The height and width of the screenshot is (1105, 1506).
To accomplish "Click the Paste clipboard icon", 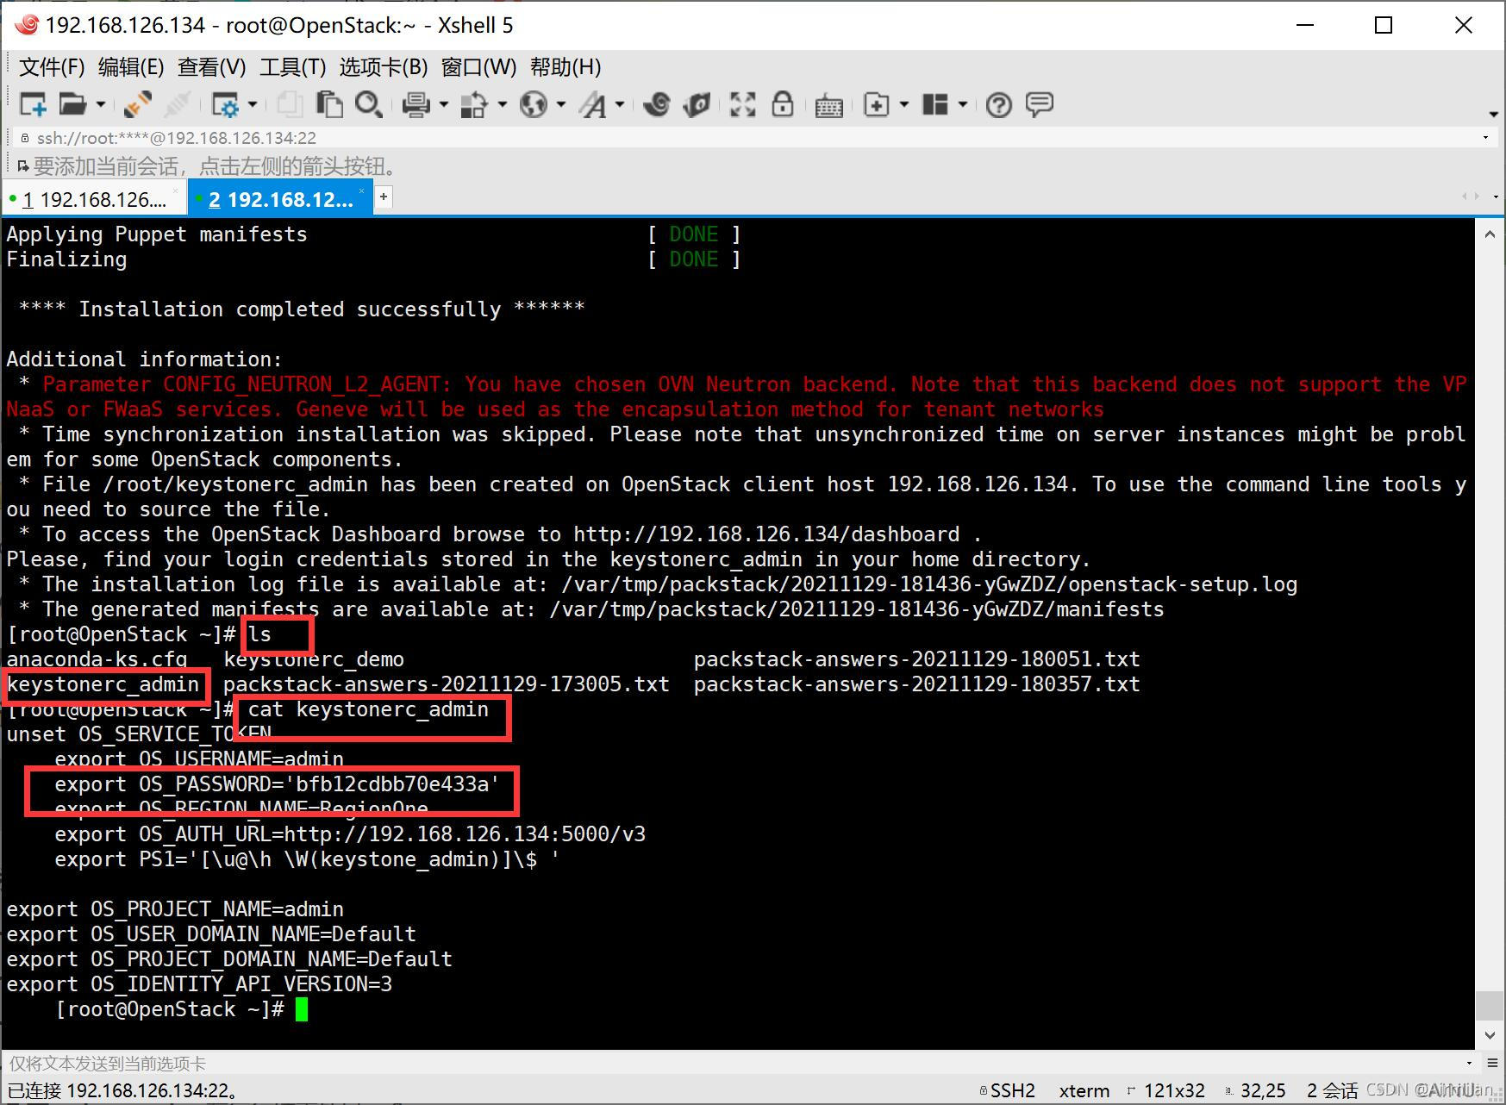I will click(x=328, y=105).
